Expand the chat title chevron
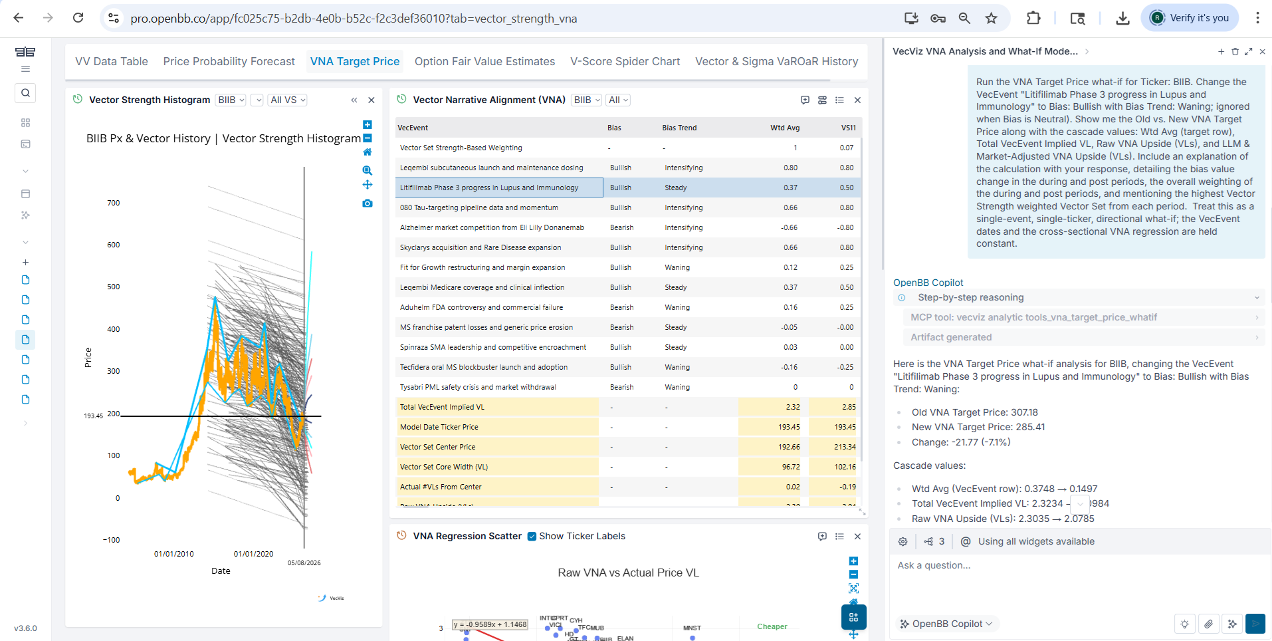The height and width of the screenshot is (641, 1272). pos(1087,51)
